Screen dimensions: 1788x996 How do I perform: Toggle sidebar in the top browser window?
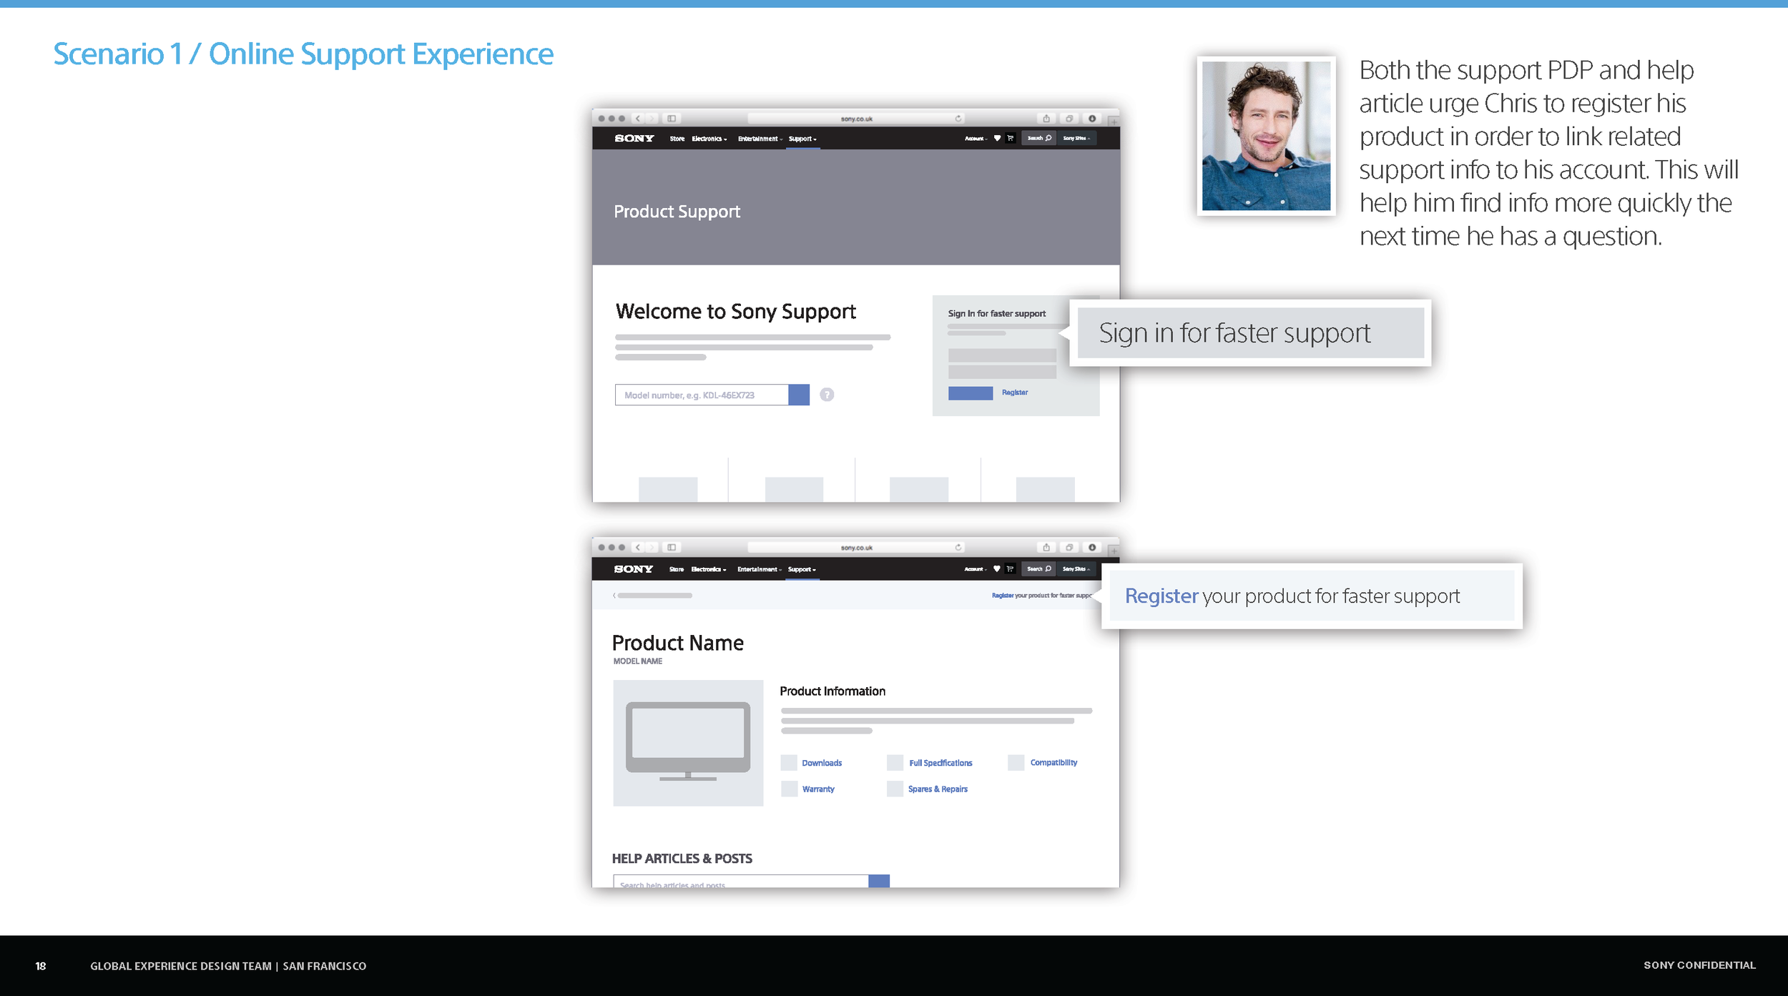pyautogui.click(x=672, y=119)
